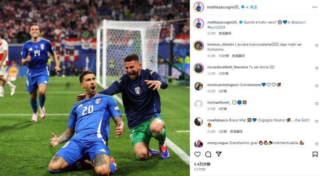Show translation of the post caption
The width and height of the screenshot is (321, 176).
click(x=225, y=33)
